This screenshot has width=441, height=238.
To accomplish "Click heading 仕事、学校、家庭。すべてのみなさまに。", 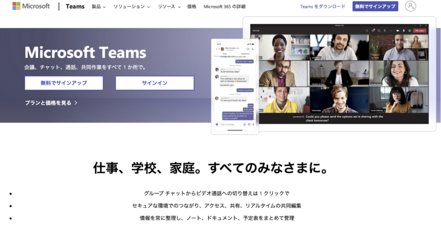I will [211, 168].
